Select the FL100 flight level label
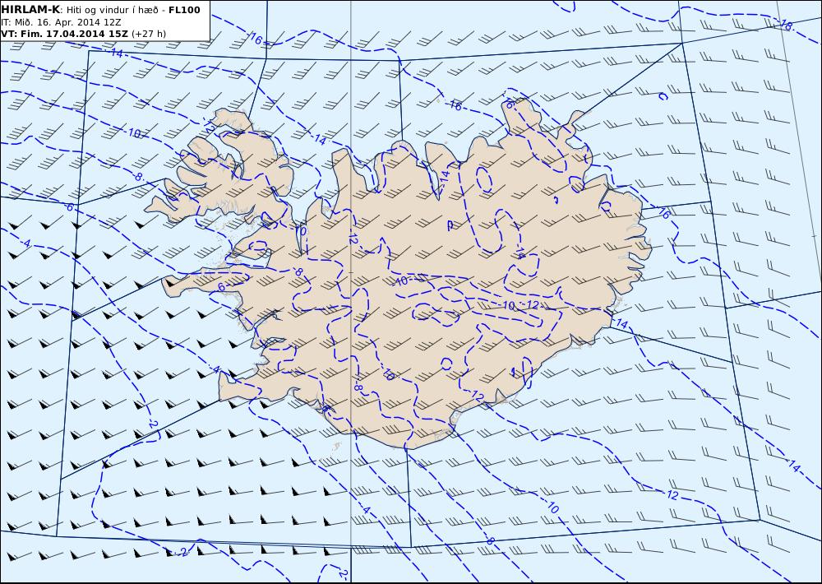Screen dimensions: 822x584 pyautogui.click(x=184, y=10)
